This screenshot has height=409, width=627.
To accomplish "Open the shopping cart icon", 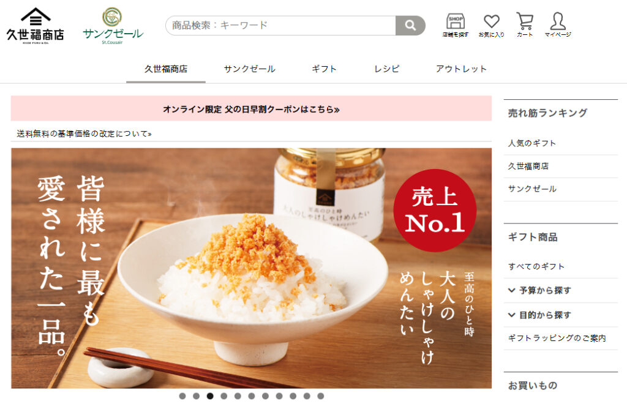I will click(525, 24).
